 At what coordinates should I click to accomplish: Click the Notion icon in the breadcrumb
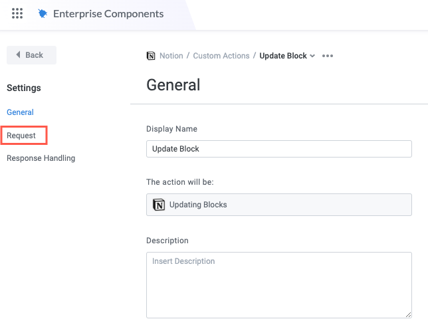tap(151, 56)
